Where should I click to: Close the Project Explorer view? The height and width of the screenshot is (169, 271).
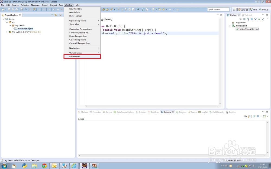pyautogui.click(x=20, y=15)
